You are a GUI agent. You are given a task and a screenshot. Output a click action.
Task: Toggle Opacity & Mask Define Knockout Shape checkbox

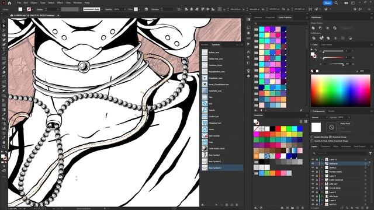(x=312, y=141)
